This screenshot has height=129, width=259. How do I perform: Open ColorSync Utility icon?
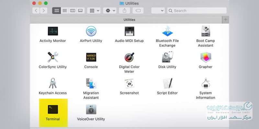pyautogui.click(x=53, y=57)
